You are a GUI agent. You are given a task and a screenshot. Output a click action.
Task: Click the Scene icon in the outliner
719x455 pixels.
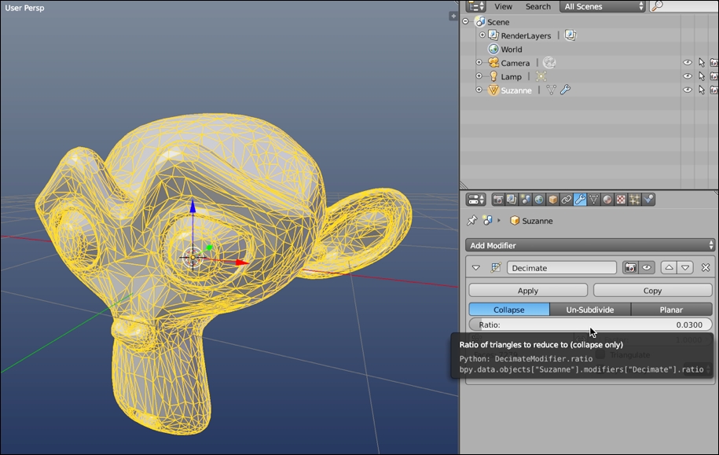pos(480,21)
